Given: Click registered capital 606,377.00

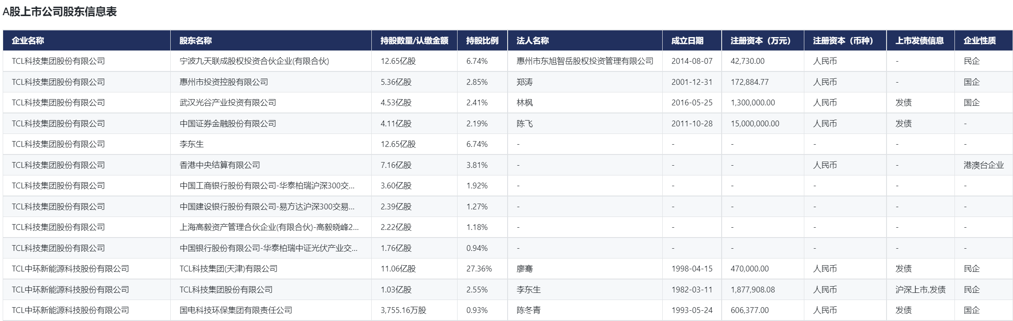Looking at the screenshot, I should tap(750, 310).
